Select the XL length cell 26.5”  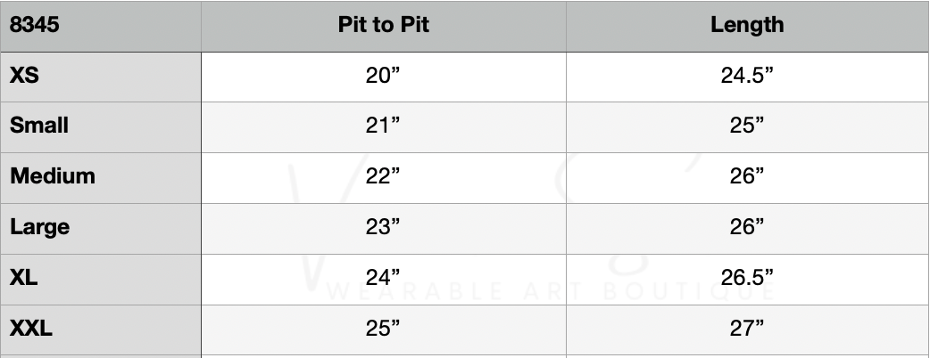(747, 278)
